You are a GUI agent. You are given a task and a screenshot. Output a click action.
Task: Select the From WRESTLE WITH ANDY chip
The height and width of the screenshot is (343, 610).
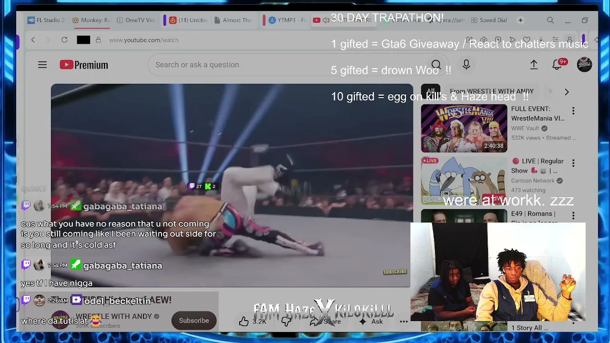(x=492, y=91)
